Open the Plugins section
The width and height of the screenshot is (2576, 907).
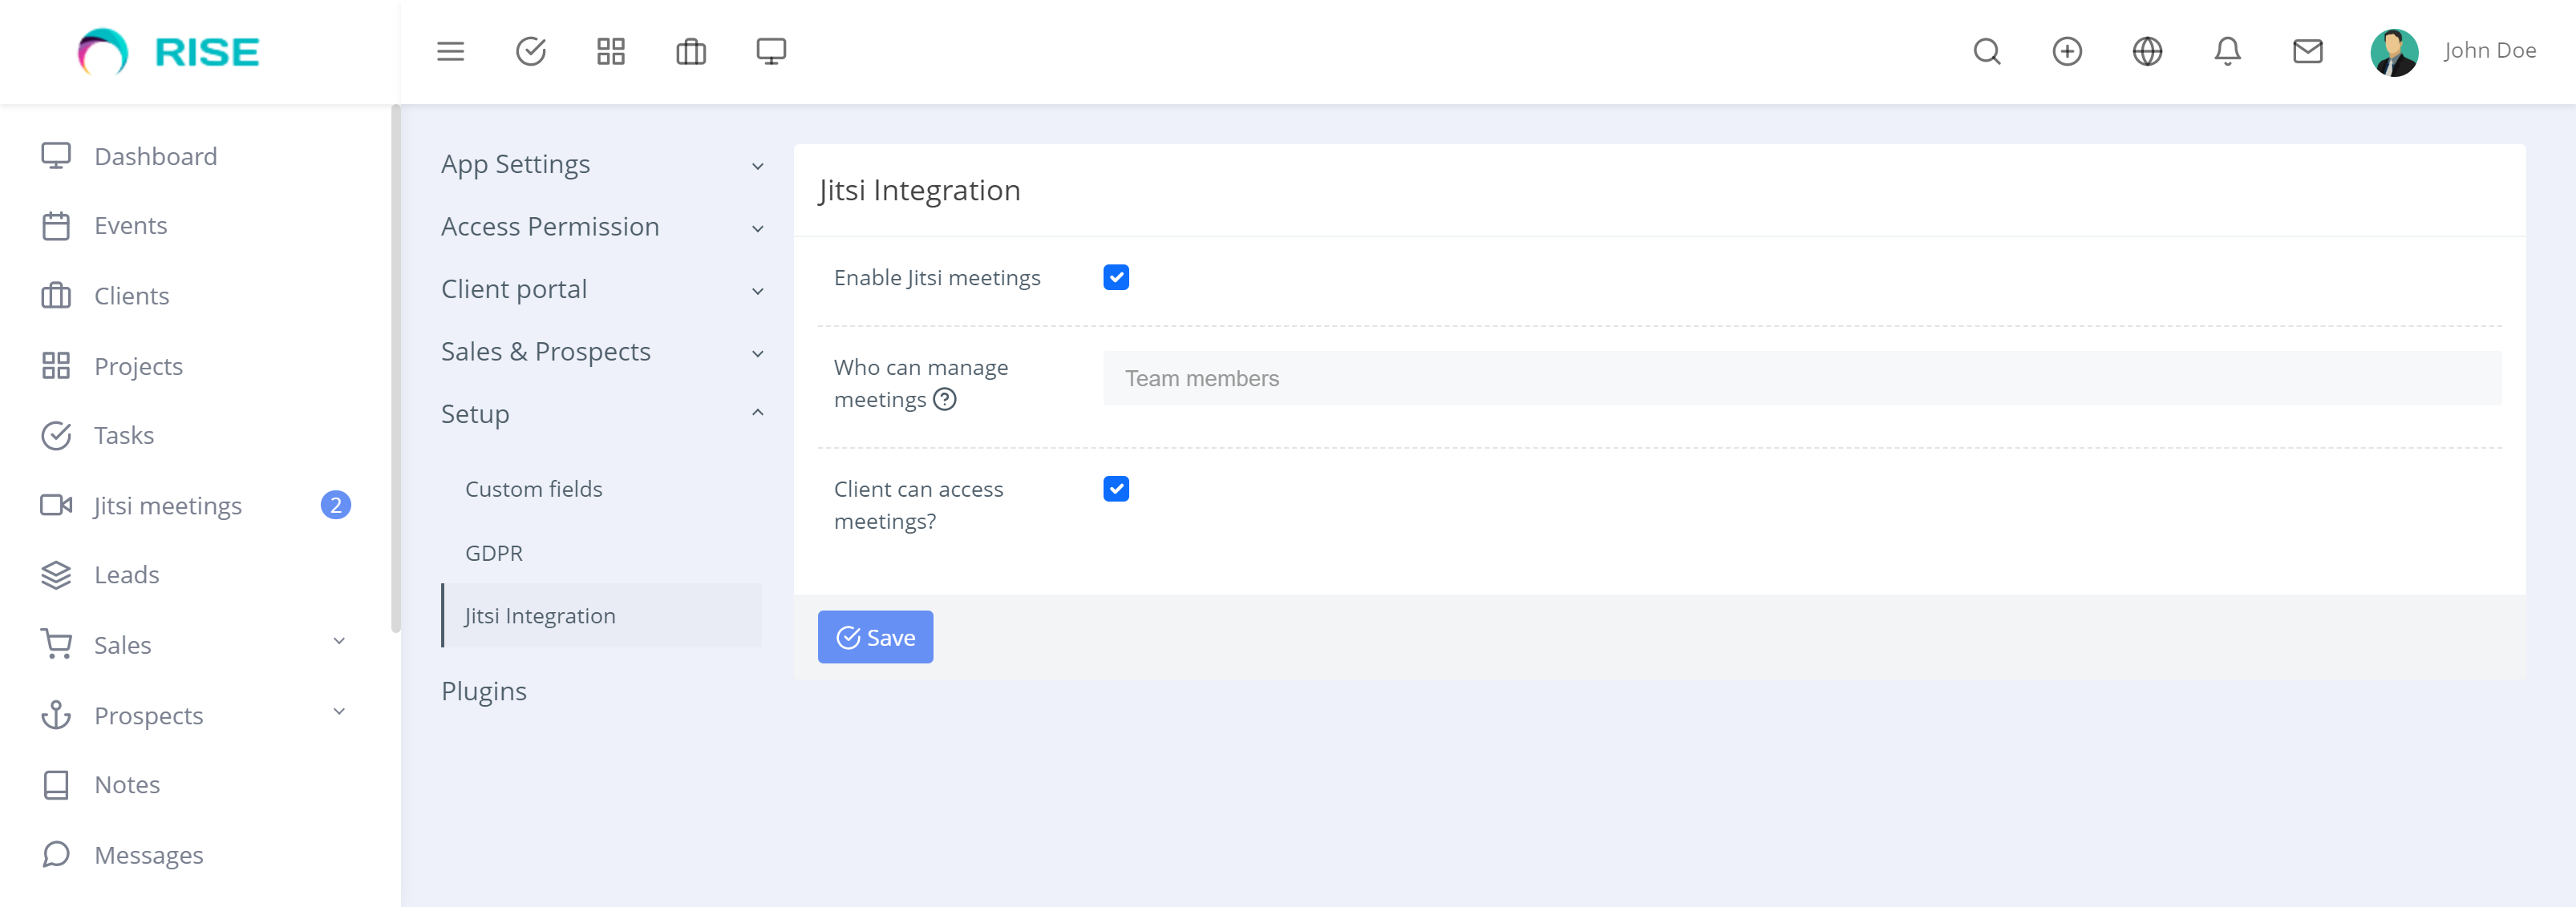(x=484, y=689)
